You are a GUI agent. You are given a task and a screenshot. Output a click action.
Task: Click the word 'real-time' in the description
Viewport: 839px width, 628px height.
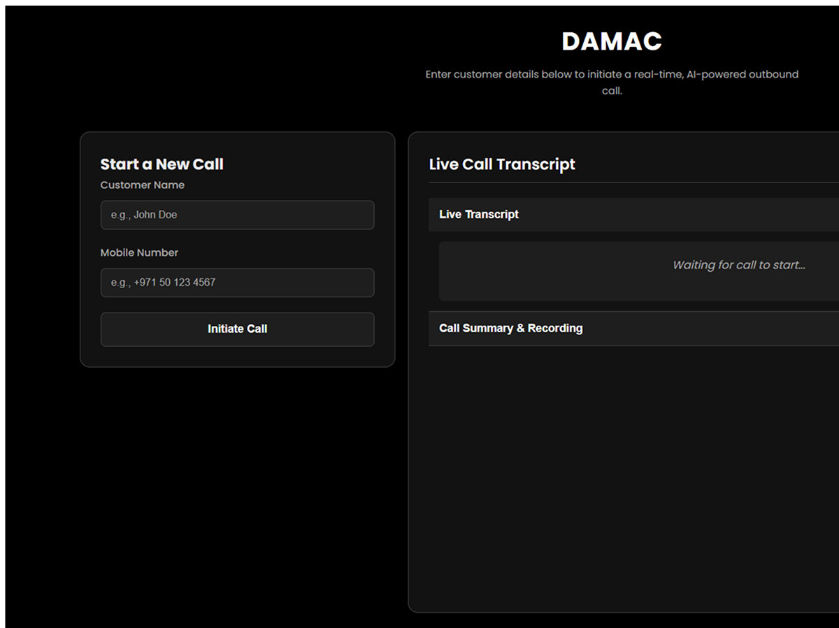(659, 74)
